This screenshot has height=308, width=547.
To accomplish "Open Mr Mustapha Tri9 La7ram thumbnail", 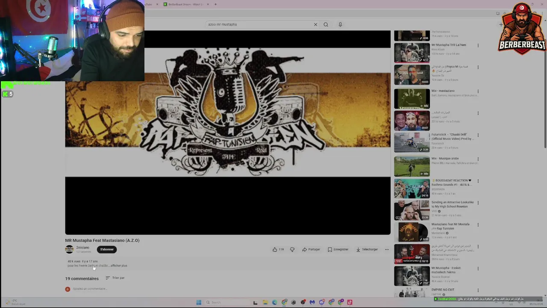I will click(412, 53).
